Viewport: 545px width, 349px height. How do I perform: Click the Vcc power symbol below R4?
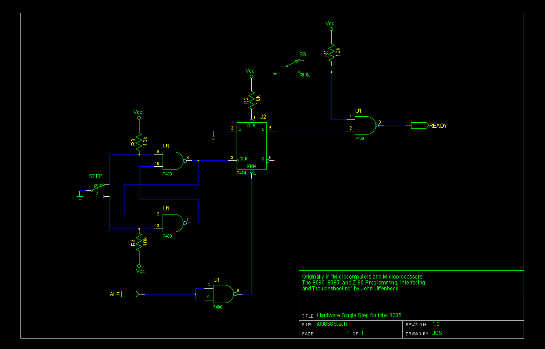[140, 269]
